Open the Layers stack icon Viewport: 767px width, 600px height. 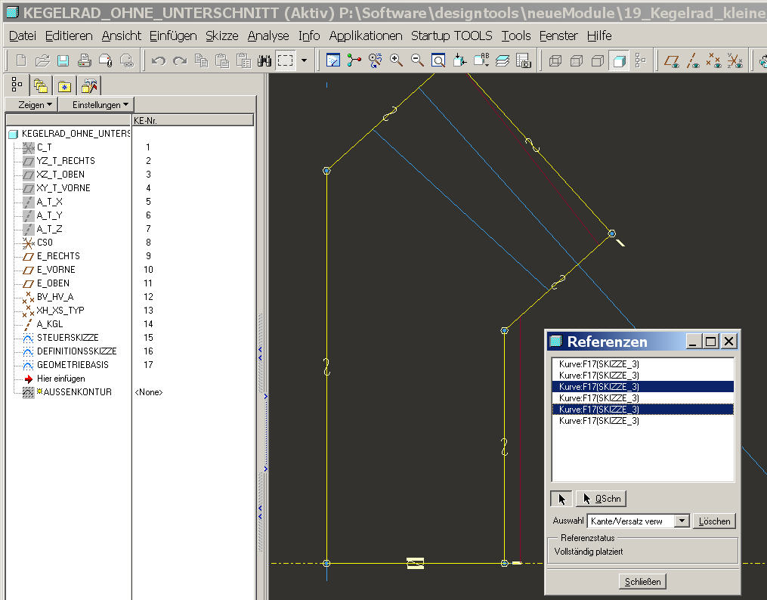[503, 60]
